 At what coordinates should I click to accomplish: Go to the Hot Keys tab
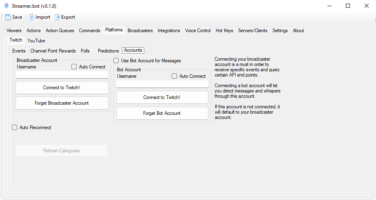click(224, 31)
